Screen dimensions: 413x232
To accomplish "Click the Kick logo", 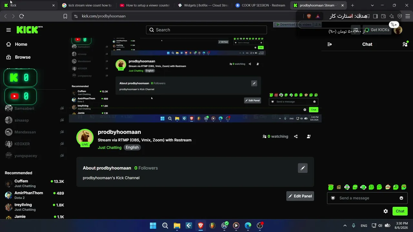I will (29, 30).
